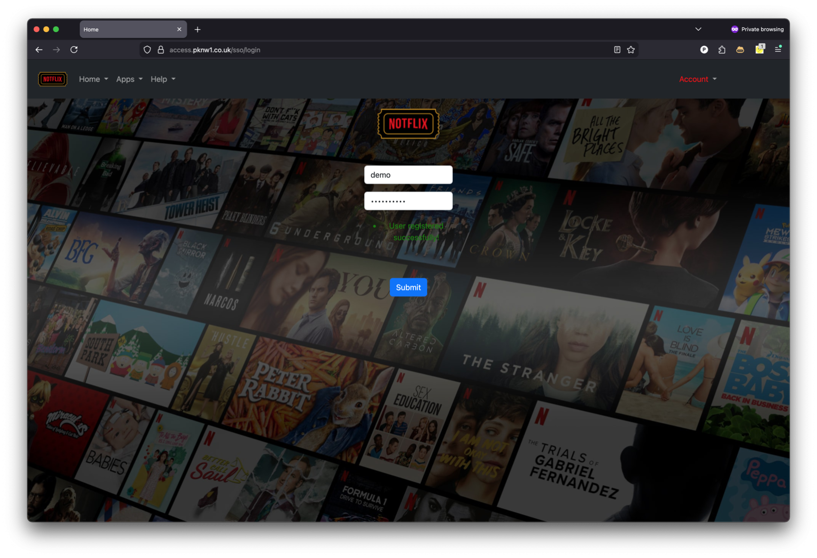
Task: Click the NOTFLIX logo in the navbar
Action: (x=53, y=79)
